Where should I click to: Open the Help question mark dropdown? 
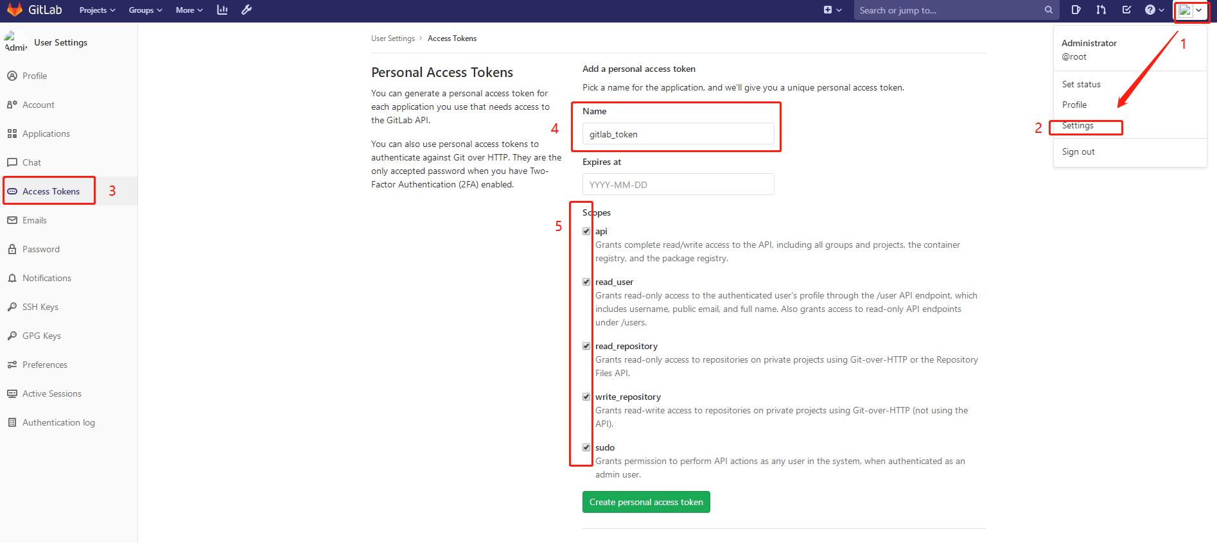[x=1154, y=10]
